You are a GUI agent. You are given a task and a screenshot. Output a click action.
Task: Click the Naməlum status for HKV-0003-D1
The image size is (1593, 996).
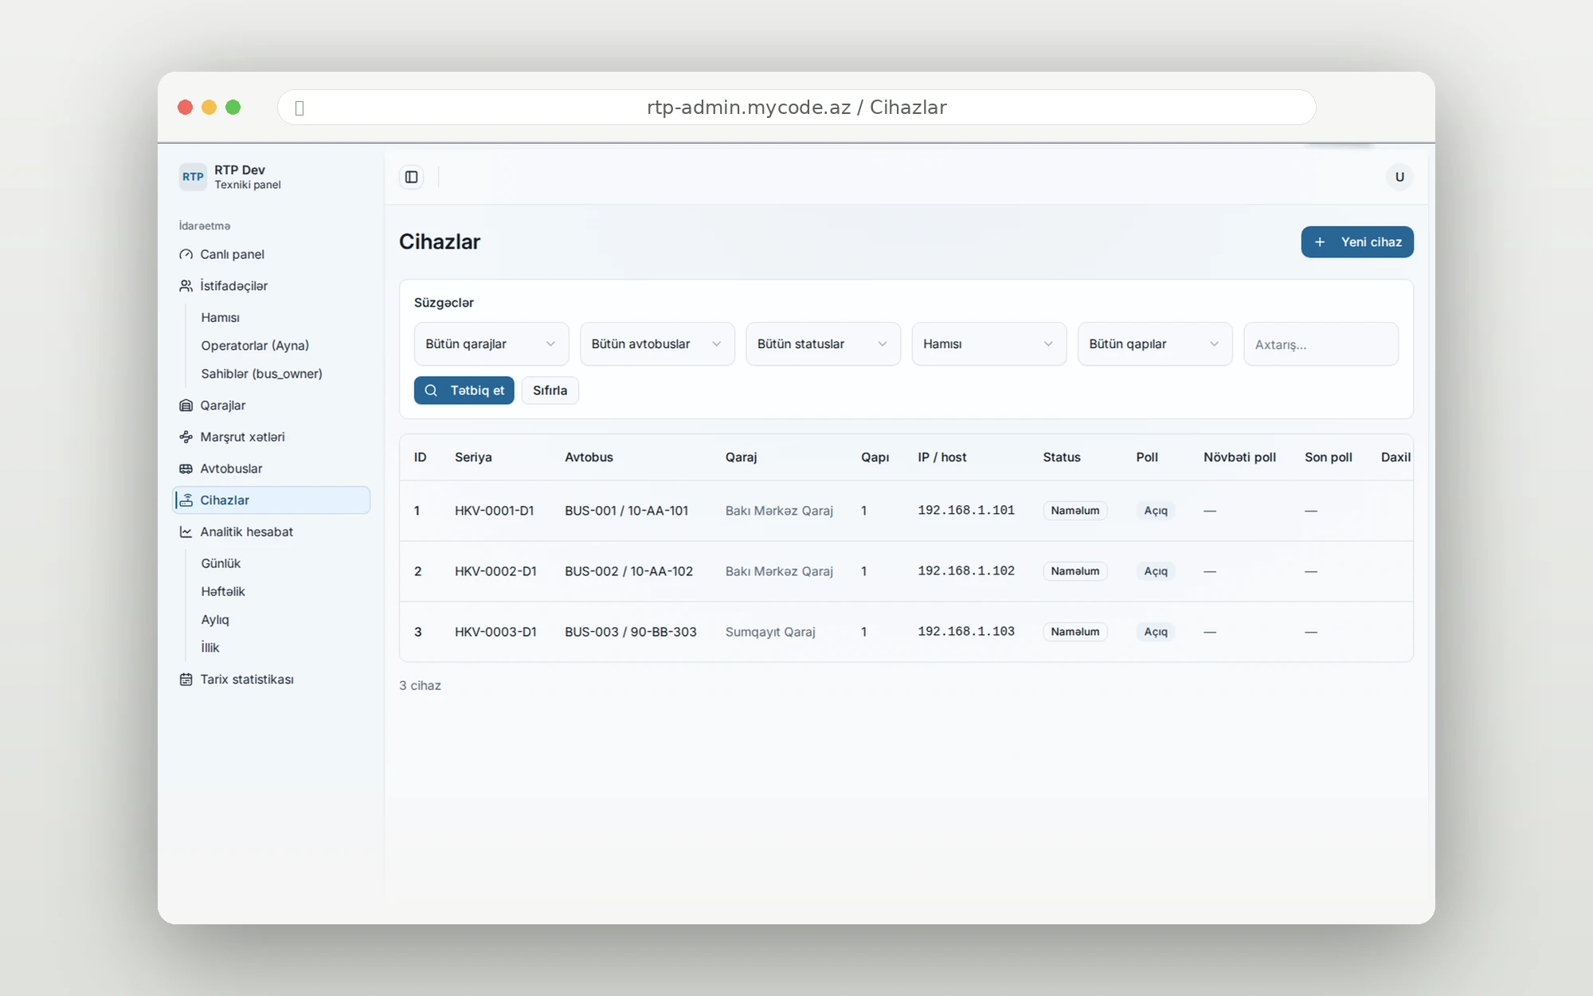(1075, 632)
